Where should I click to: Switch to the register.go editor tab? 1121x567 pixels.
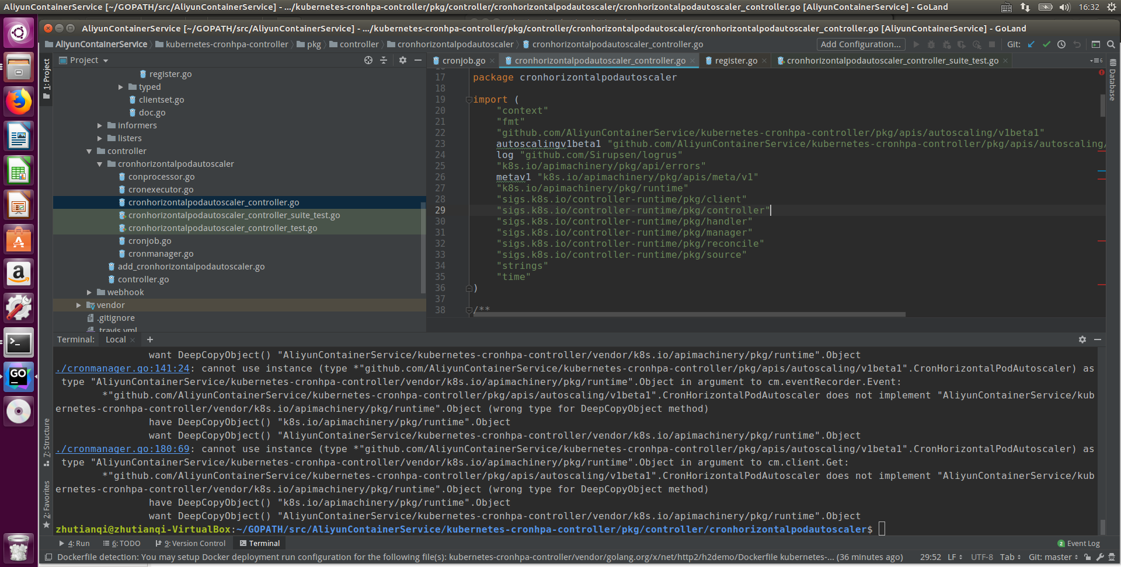coord(736,60)
